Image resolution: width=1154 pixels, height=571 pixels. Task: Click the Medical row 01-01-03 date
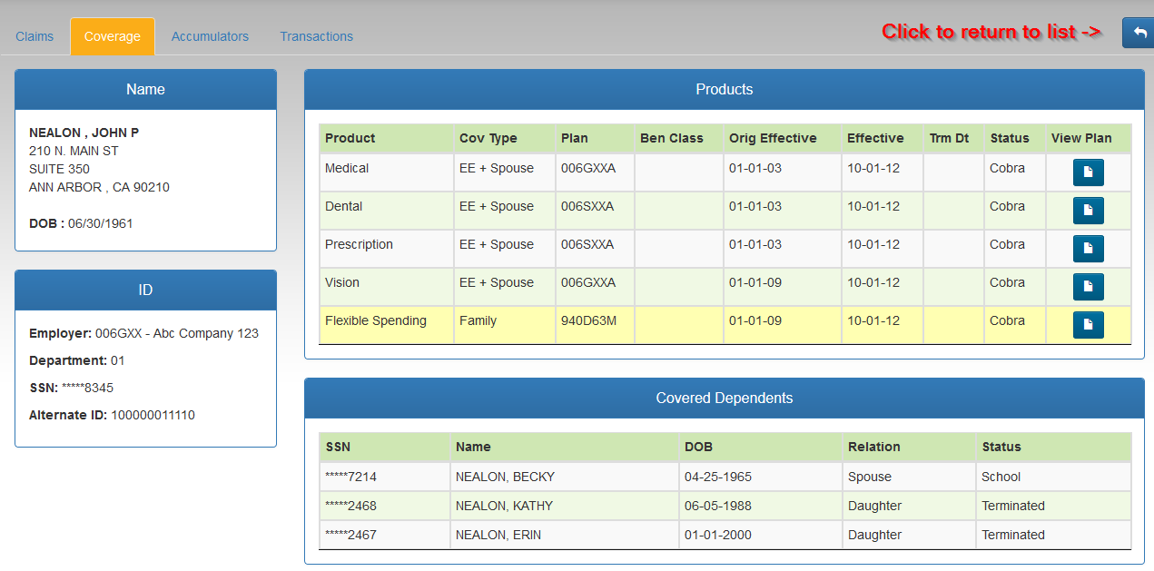pos(755,168)
